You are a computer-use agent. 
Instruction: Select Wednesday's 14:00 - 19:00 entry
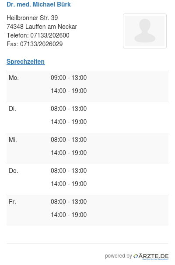pyautogui.click(x=69, y=153)
